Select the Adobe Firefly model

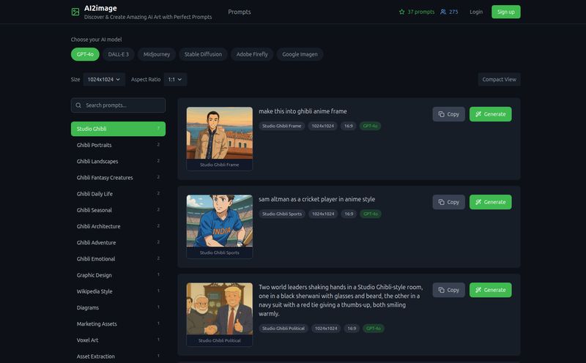pos(252,54)
